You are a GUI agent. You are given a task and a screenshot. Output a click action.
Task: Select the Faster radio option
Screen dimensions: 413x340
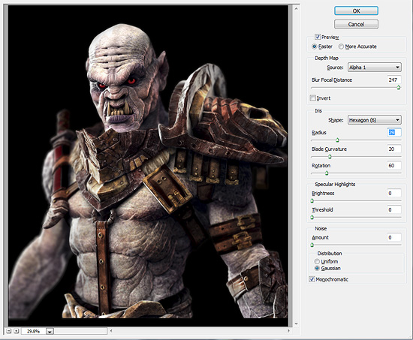pyautogui.click(x=314, y=47)
